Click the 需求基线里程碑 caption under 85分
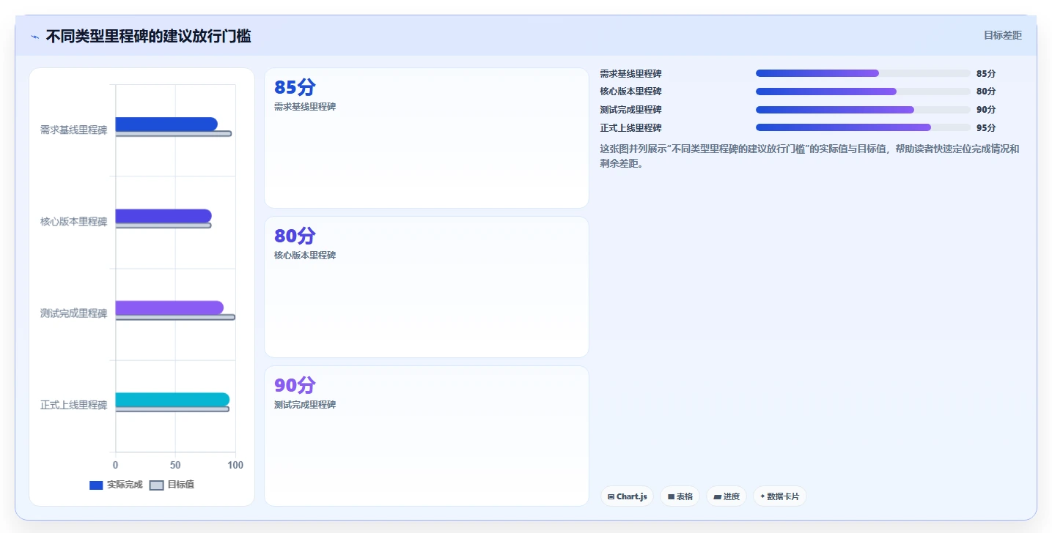The height and width of the screenshot is (533, 1052). click(305, 106)
